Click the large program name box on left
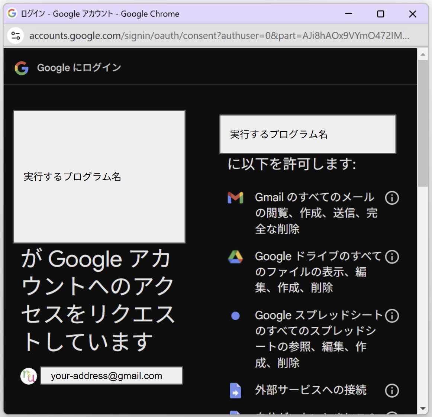This screenshot has width=432, height=417. coord(99,177)
